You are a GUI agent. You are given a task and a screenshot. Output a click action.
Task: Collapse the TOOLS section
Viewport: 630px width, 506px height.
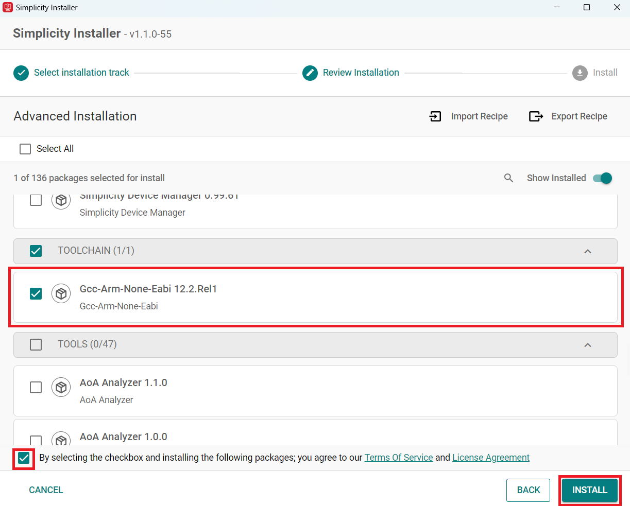[x=587, y=344]
